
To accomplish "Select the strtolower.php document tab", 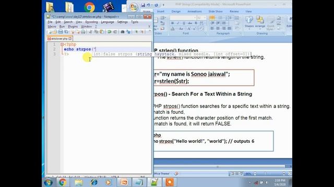I will click(x=59, y=38).
